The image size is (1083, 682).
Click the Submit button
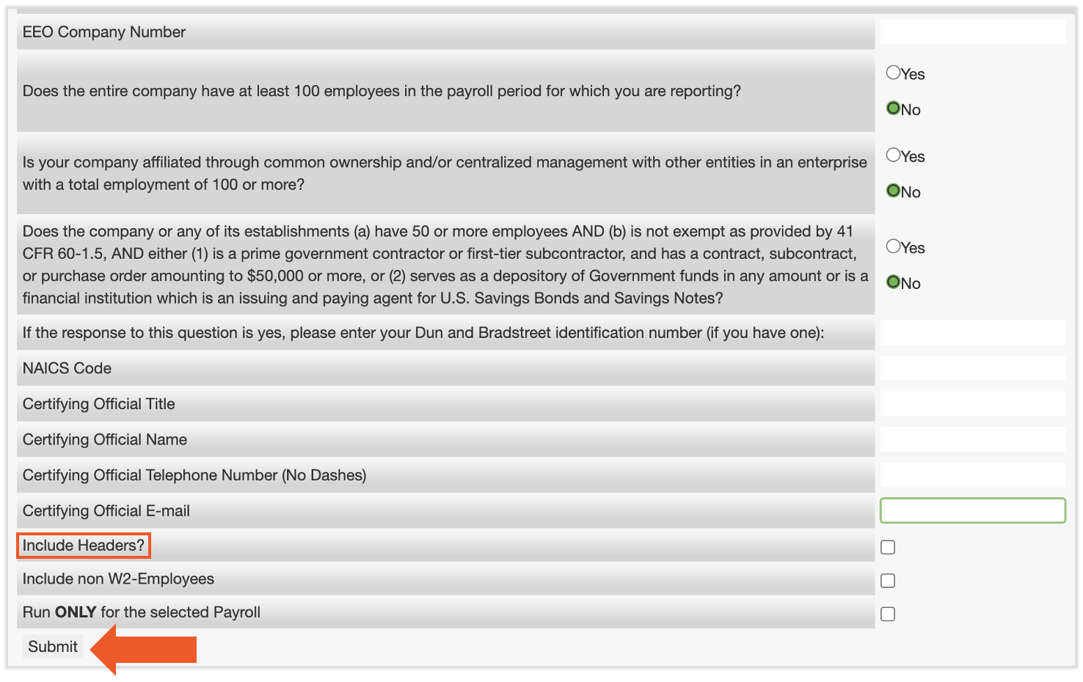(x=52, y=646)
